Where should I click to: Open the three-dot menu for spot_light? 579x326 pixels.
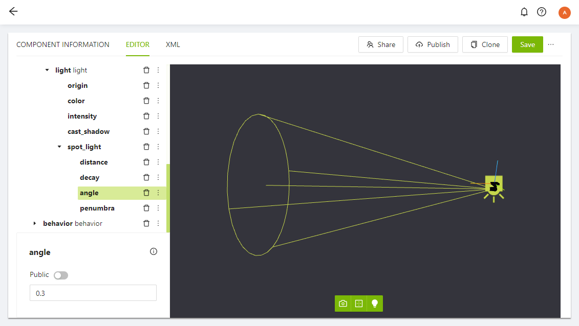[x=158, y=147]
